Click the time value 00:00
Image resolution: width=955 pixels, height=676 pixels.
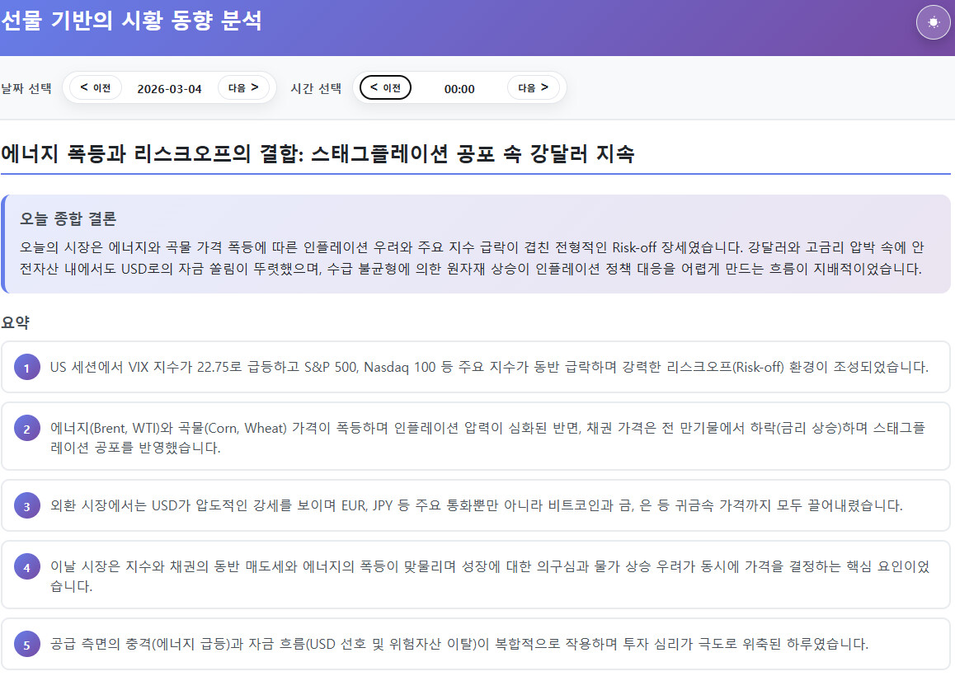click(459, 89)
